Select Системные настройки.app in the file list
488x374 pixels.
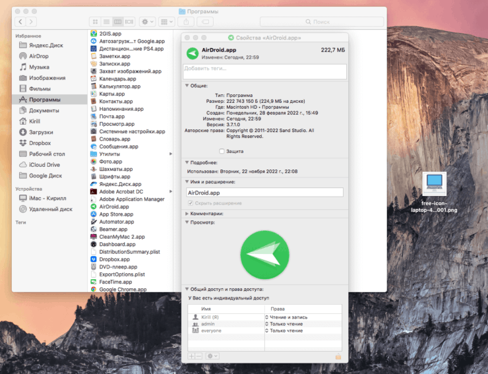click(x=132, y=131)
